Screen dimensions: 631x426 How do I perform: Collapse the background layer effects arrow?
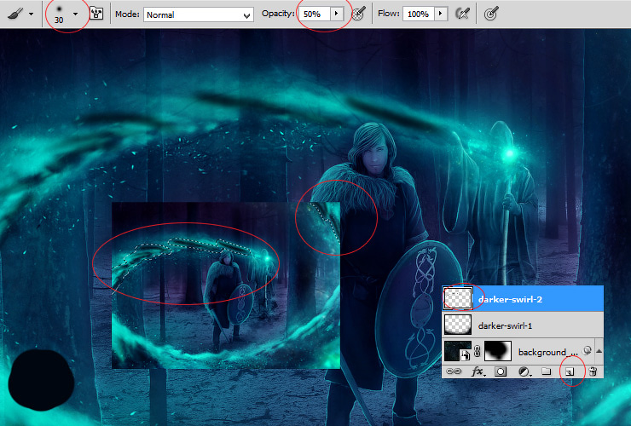(599, 351)
